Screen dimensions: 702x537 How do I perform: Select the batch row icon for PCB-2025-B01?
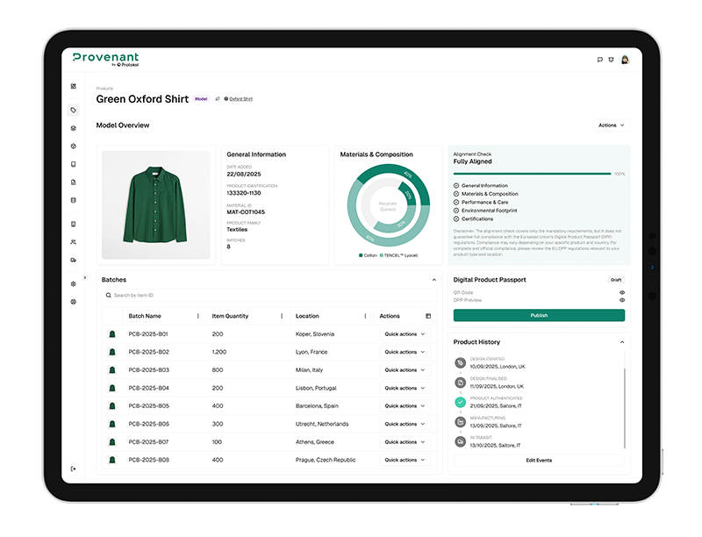click(111, 334)
